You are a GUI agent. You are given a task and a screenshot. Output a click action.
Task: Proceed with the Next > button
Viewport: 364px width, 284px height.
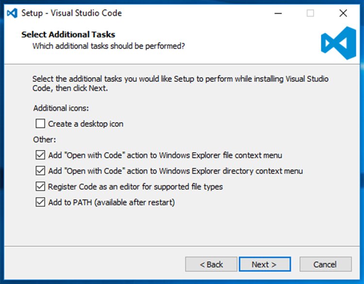[x=265, y=264]
